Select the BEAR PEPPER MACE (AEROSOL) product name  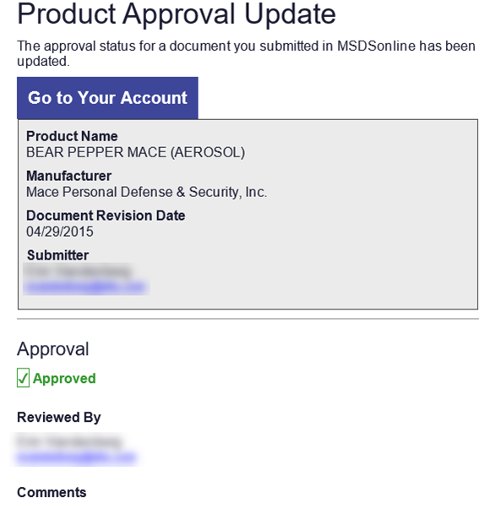(135, 152)
